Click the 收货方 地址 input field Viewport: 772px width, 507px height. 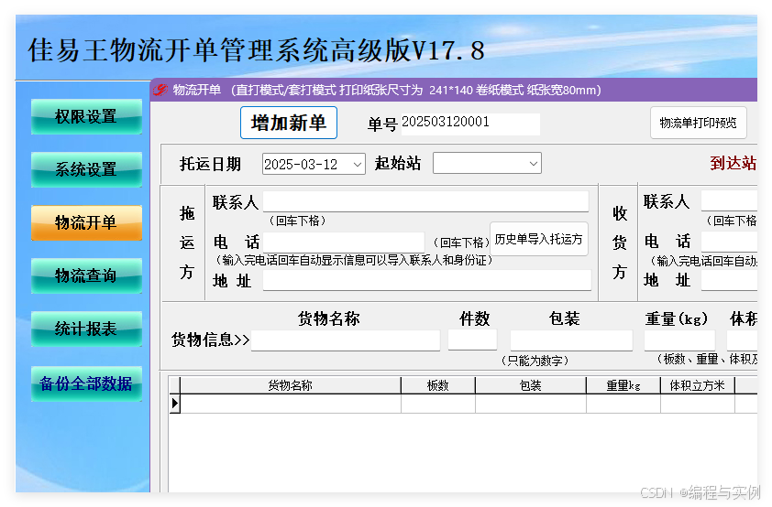pos(729,281)
